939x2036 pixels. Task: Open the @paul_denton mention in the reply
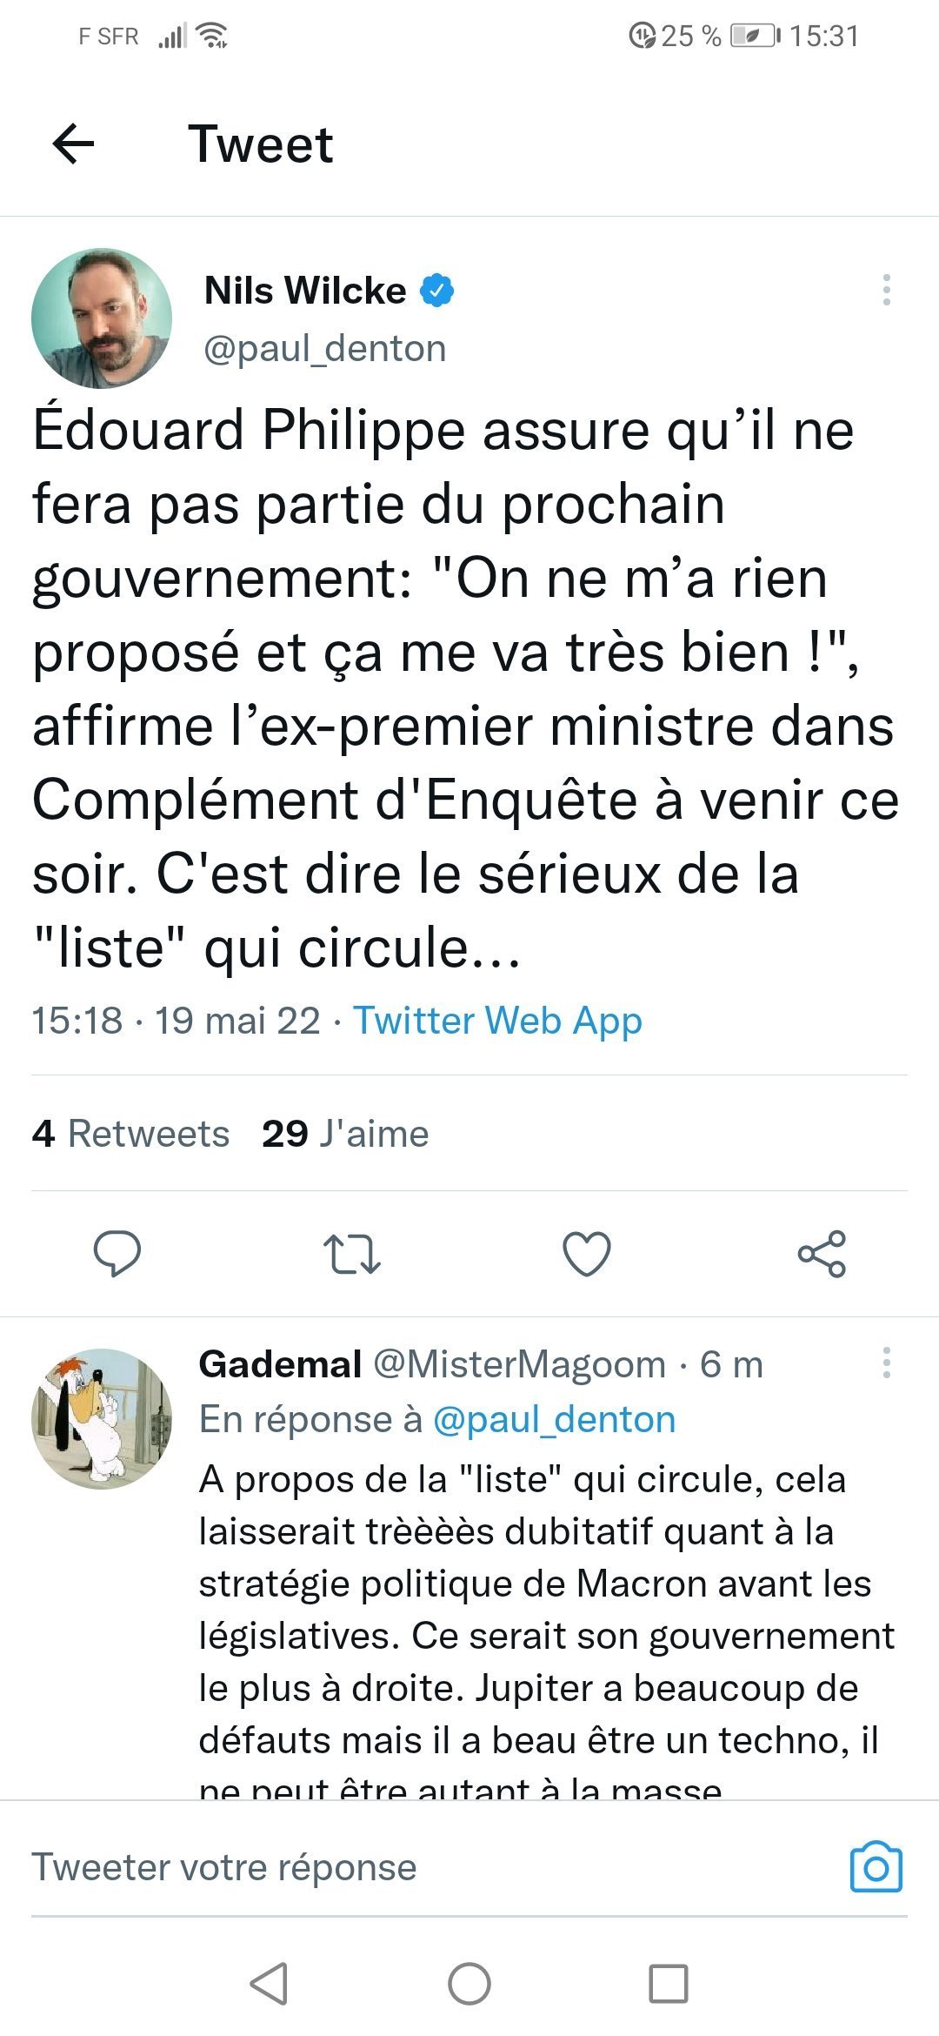(554, 1420)
